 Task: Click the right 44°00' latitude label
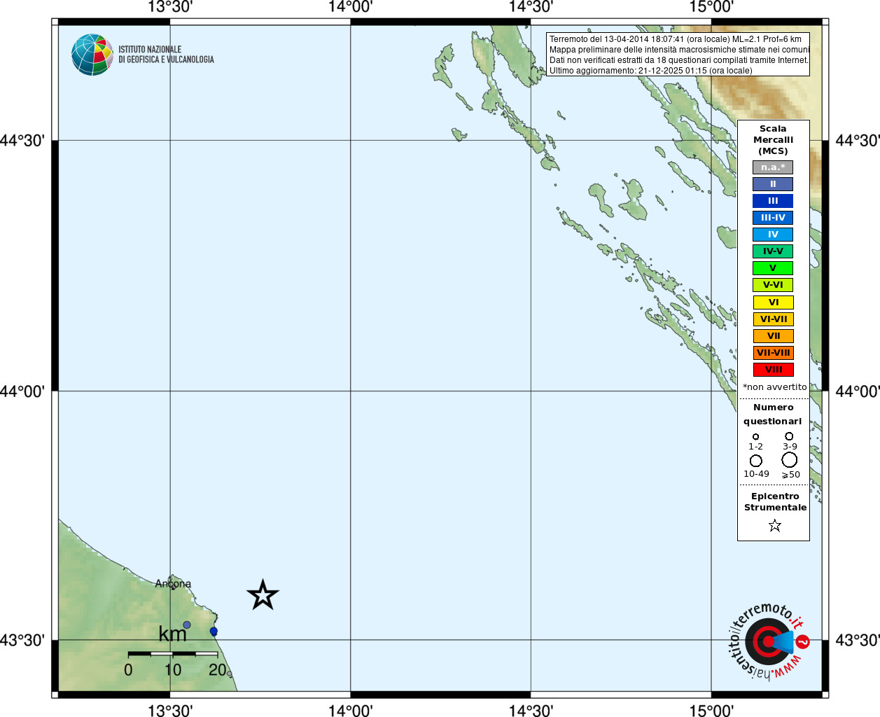click(858, 391)
